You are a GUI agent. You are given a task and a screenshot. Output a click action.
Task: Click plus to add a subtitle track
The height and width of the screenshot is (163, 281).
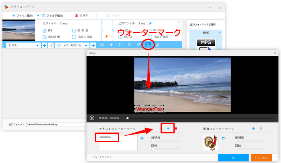tap(45, 45)
